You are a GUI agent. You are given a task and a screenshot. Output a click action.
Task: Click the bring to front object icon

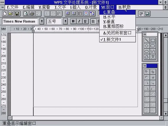147,72
